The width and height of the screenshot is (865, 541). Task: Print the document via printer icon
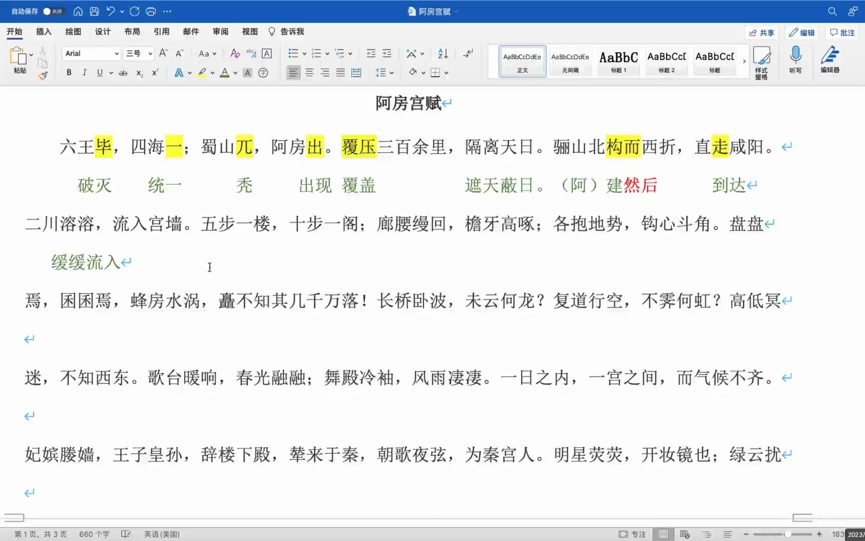click(151, 11)
